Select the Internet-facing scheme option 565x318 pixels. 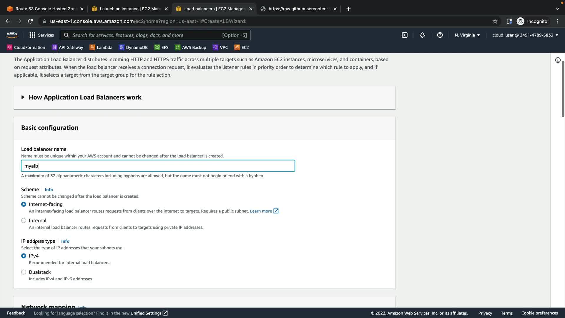point(24,204)
